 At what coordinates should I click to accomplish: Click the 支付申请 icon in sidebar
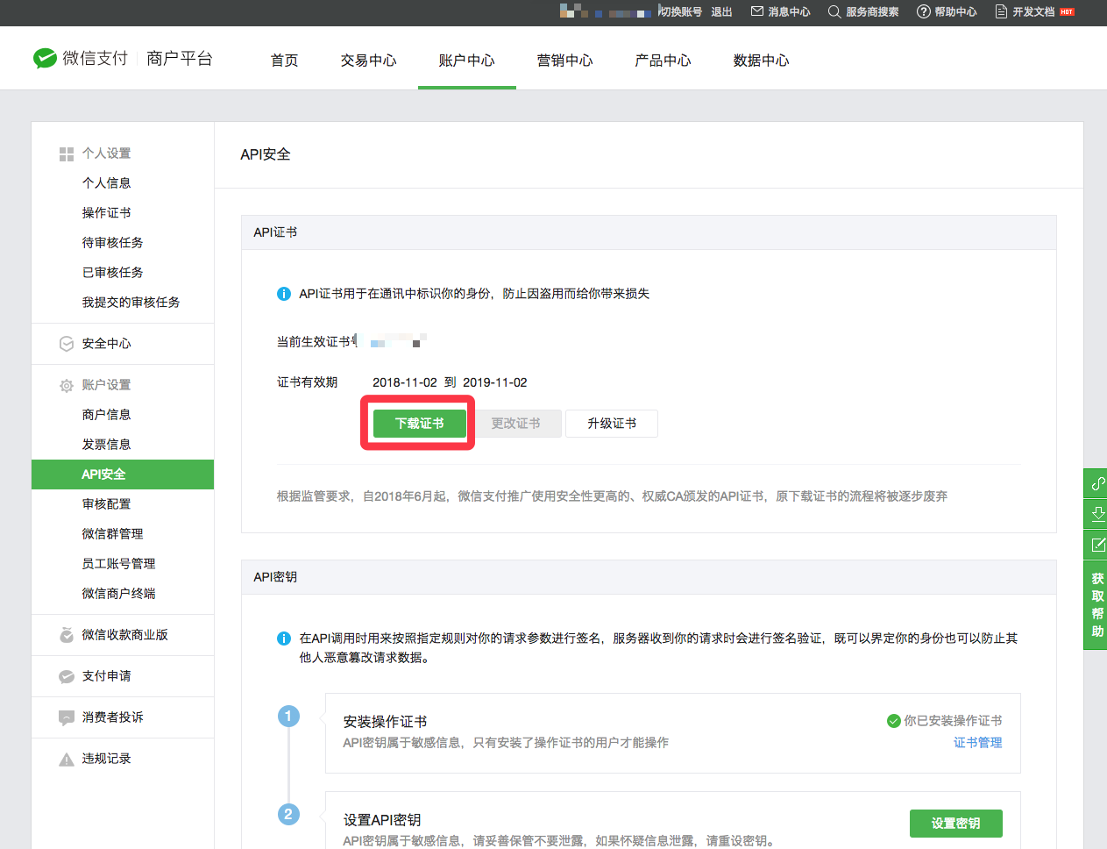[x=67, y=676]
